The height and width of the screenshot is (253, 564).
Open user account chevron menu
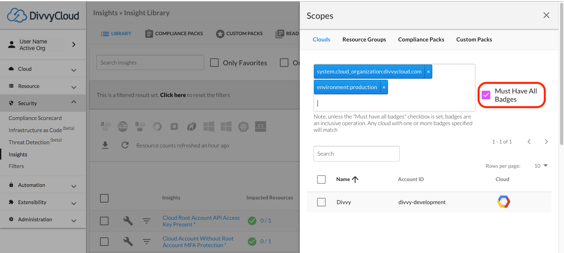pyautogui.click(x=74, y=45)
